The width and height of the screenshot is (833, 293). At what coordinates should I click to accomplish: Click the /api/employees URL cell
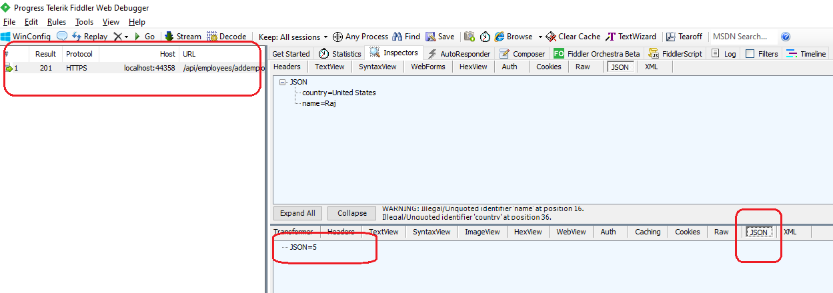[221, 68]
